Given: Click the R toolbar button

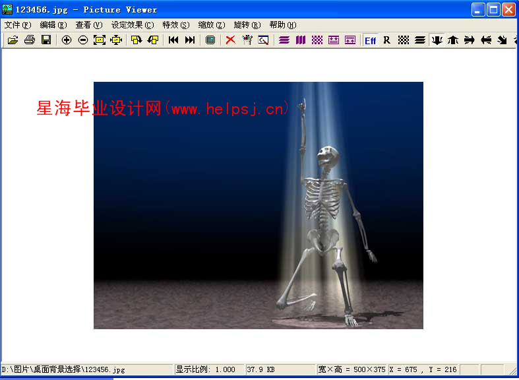Looking at the screenshot, I should [x=387, y=40].
